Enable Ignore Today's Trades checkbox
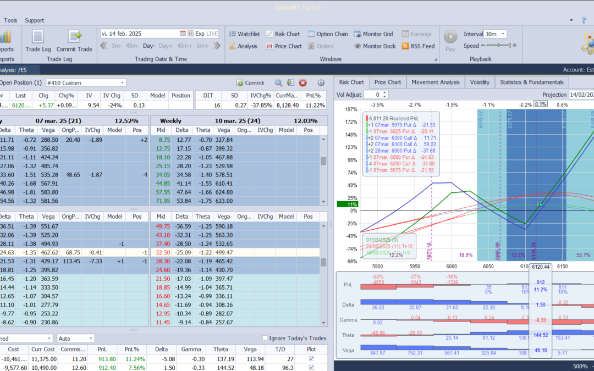 (x=265, y=338)
